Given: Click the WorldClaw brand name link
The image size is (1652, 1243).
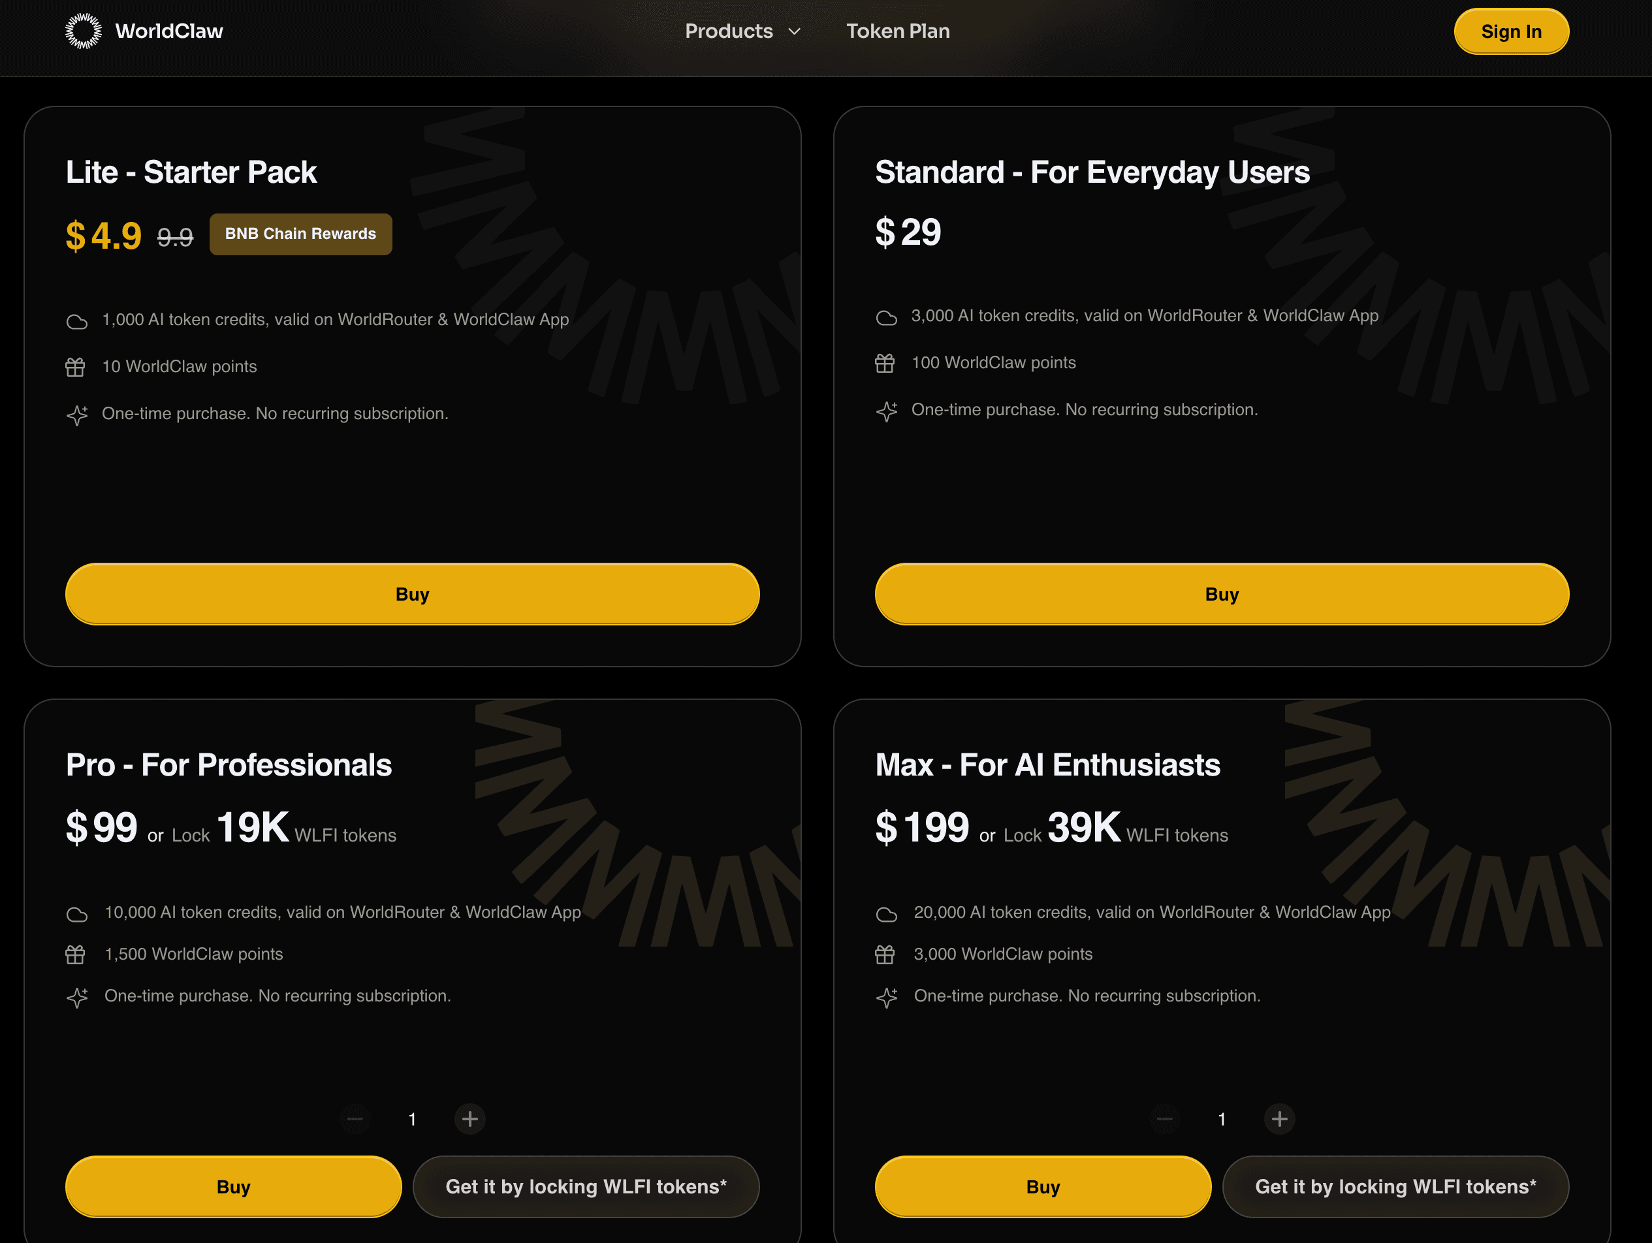Looking at the screenshot, I should 168,31.
